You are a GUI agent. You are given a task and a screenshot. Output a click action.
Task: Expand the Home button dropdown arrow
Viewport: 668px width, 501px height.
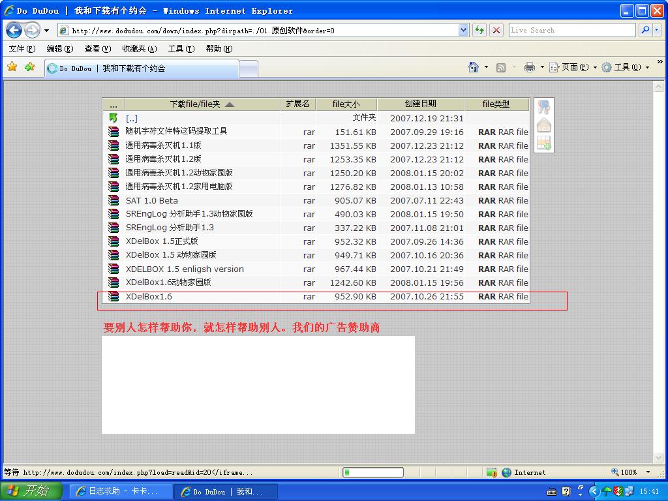coord(486,67)
